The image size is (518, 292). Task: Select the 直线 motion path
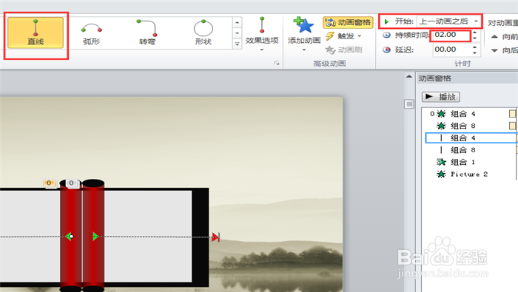pyautogui.click(x=36, y=33)
